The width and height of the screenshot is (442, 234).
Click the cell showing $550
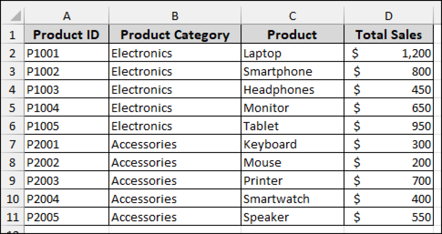(389, 217)
